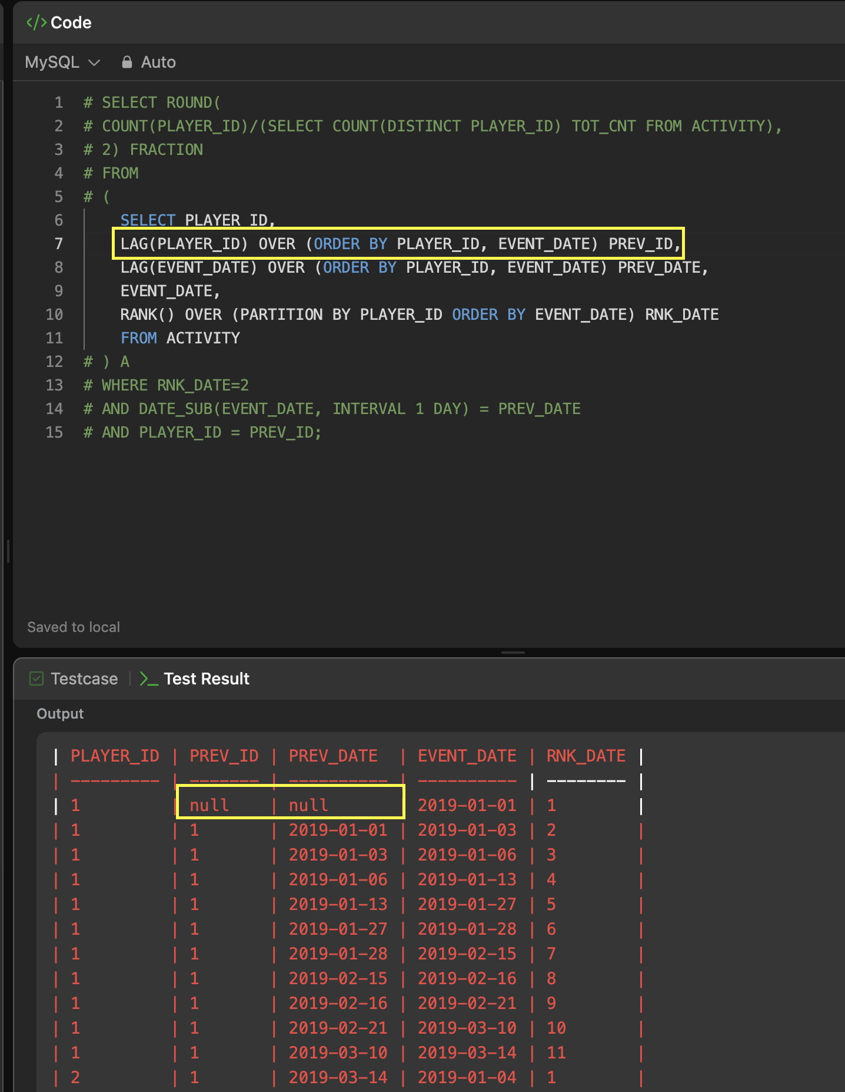Click the SELECT keyword on line 6

pos(148,220)
